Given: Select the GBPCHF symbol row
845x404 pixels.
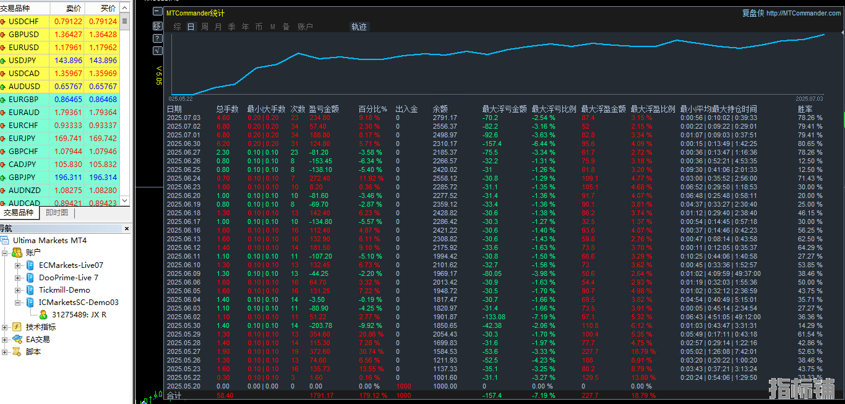Looking at the screenshot, I should pyautogui.click(x=59, y=152).
